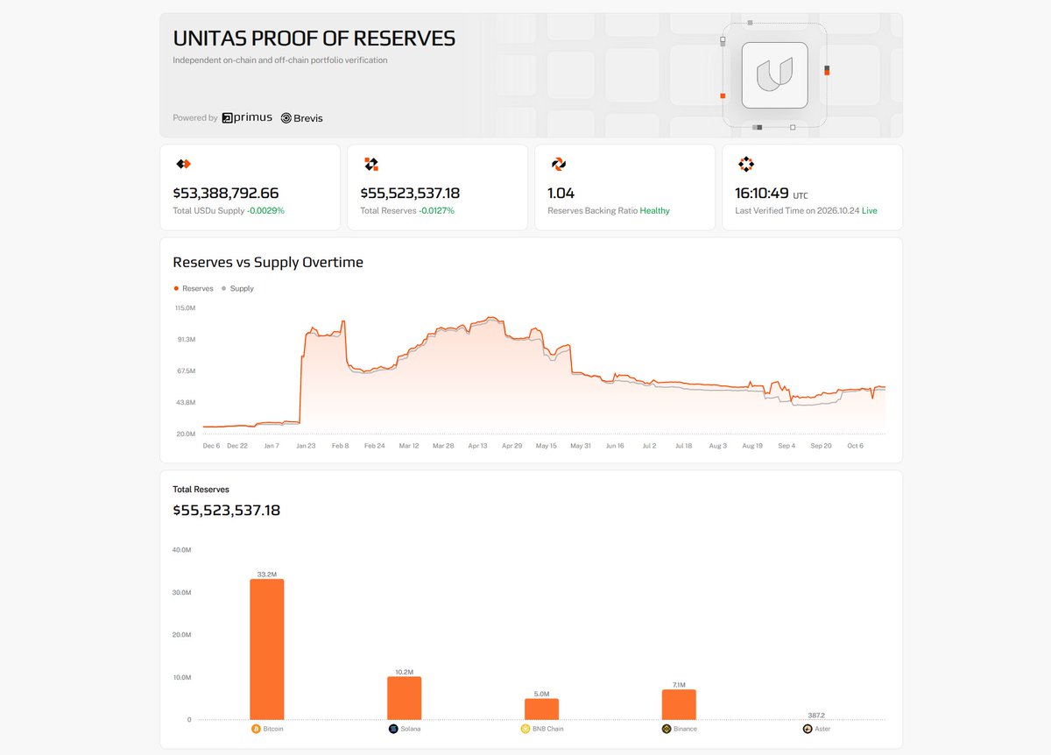Screen dimensions: 1051x755
Task: Click the 16:10:49 verified time
Action: (762, 193)
